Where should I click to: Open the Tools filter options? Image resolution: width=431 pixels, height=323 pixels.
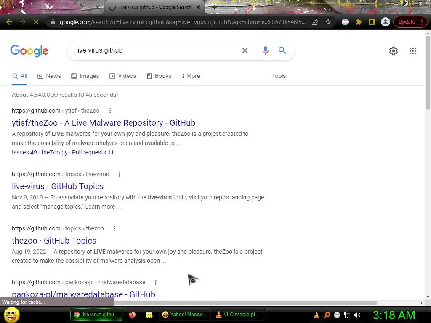click(x=279, y=76)
